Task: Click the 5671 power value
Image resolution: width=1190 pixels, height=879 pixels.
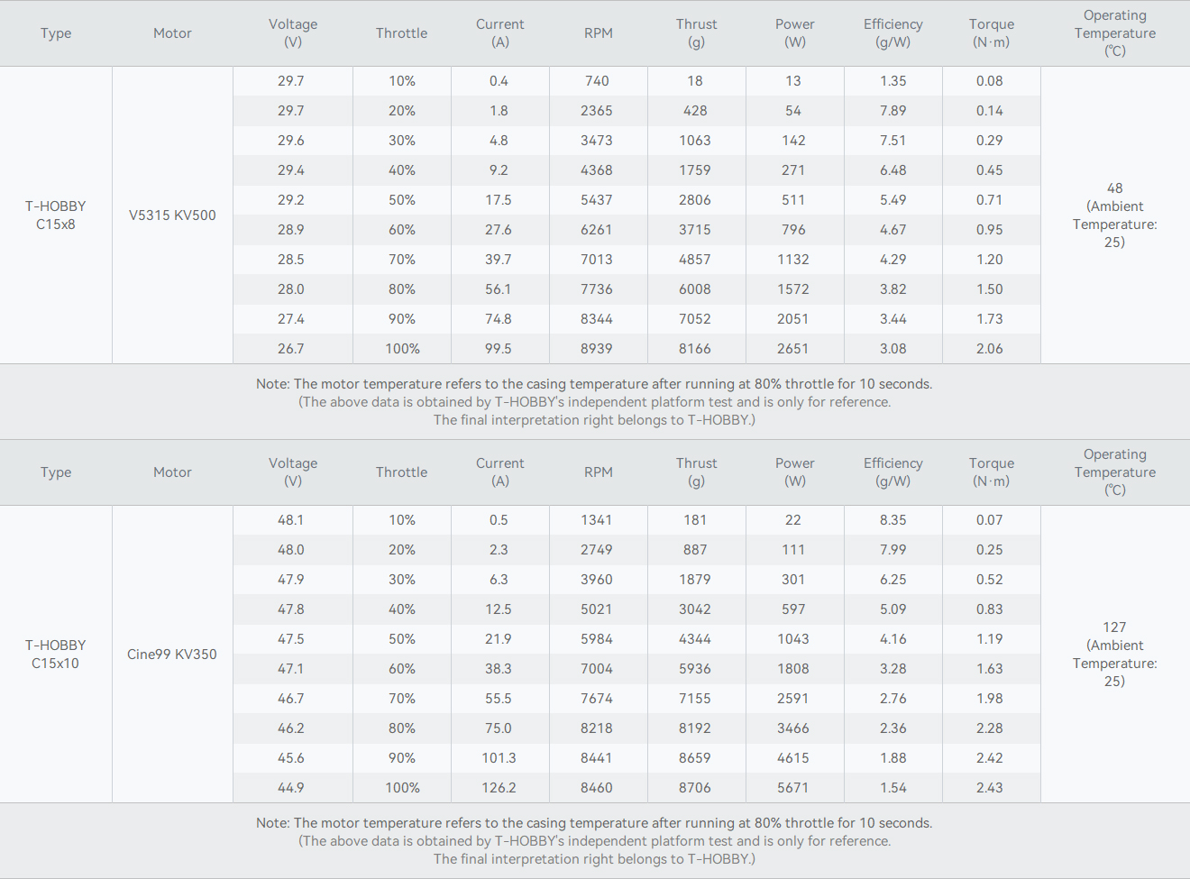Action: pos(793,788)
